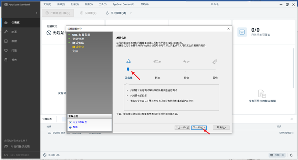The image size is (298, 160).
Task: Close the 扫描日志 scan log panel
Action: (291, 119)
